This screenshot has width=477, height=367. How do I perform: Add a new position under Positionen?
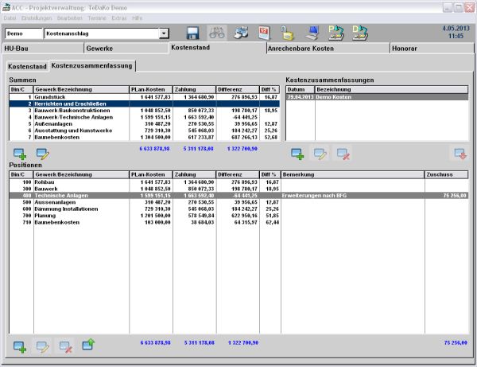pos(20,346)
